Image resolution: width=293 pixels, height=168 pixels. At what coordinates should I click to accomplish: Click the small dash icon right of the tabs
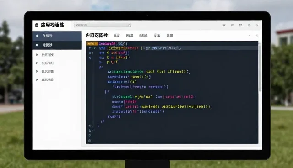click(249, 35)
